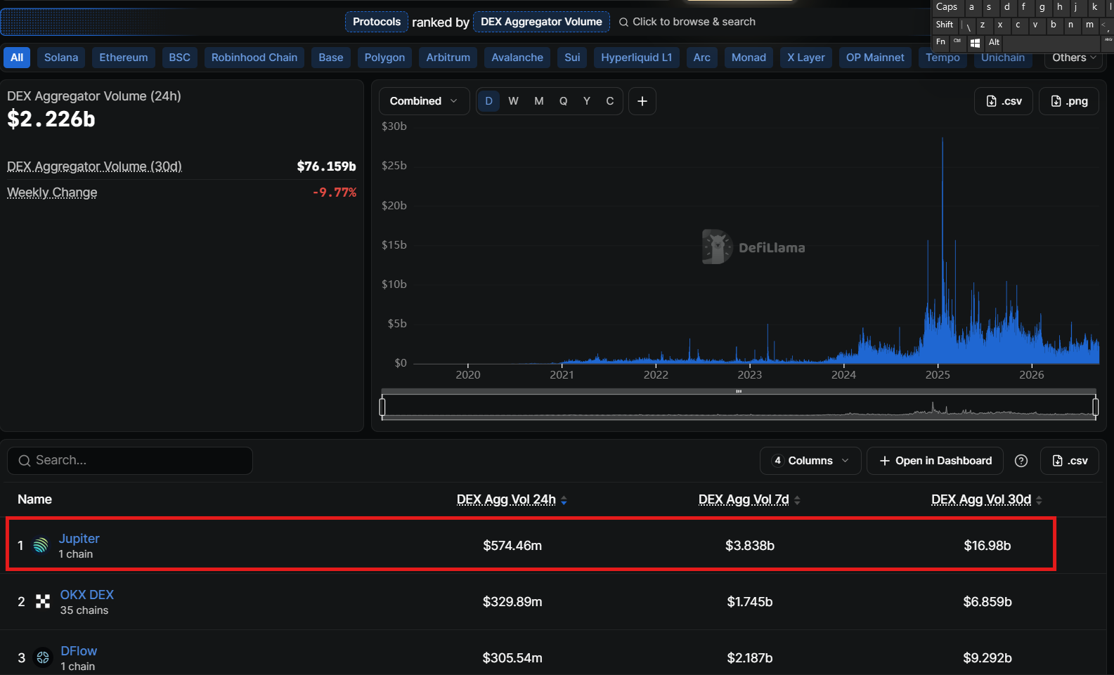Click Jupiter's $574.46m 24h volume cell
Image resolution: width=1114 pixels, height=675 pixels.
[512, 546]
